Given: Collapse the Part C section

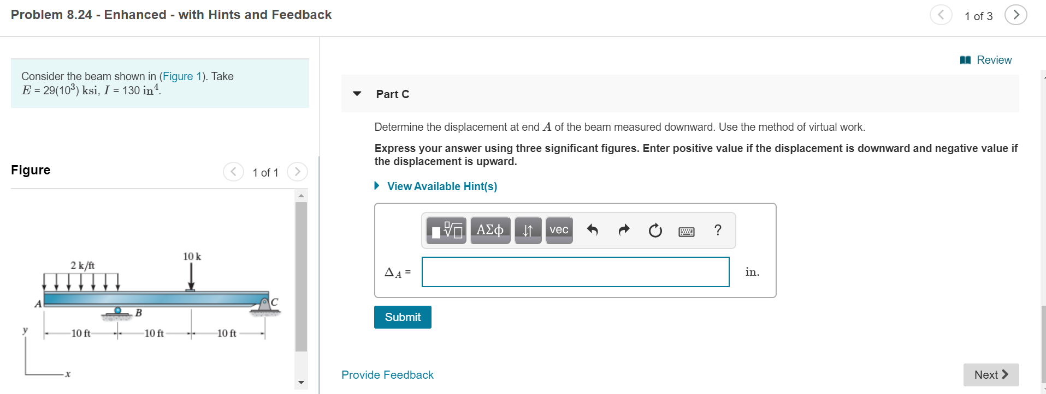Looking at the screenshot, I should coord(357,94).
